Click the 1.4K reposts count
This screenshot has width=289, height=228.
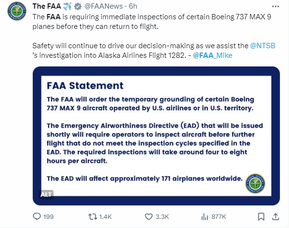(106, 217)
